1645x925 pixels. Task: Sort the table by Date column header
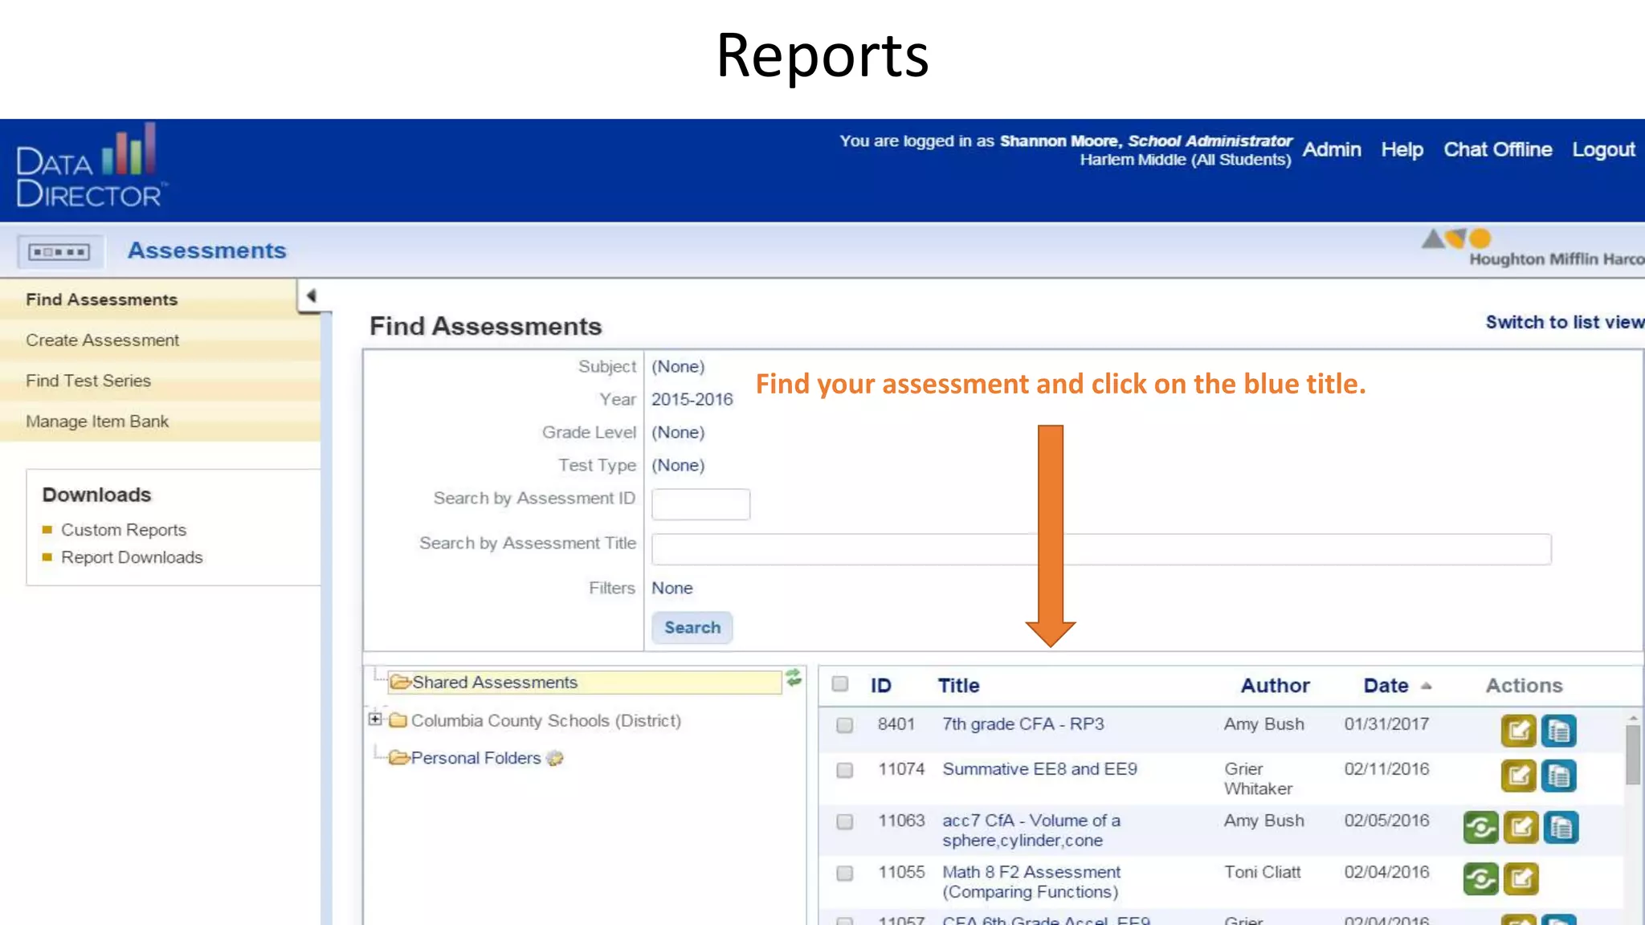1386,686
